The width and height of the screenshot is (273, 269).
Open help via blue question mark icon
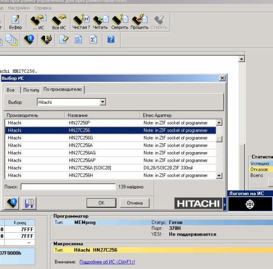pos(111,39)
